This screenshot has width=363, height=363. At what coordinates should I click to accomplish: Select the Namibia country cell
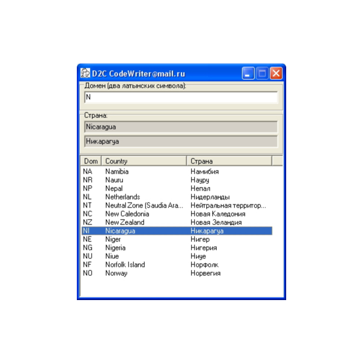point(117,172)
